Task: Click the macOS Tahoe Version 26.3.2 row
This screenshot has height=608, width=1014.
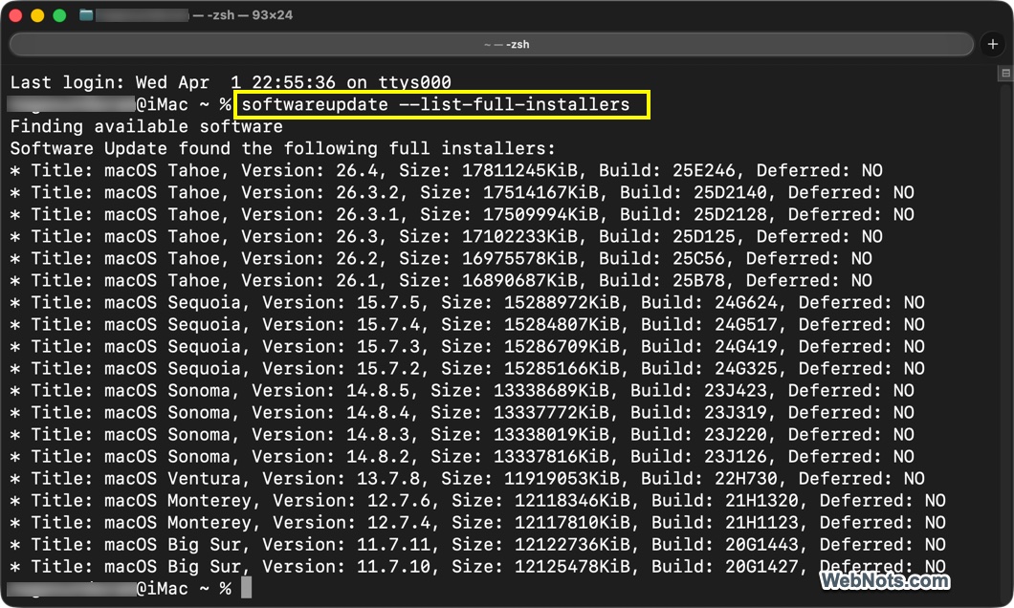Action: tap(462, 192)
